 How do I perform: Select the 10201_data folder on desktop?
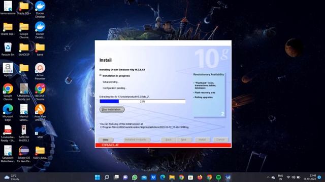(40, 153)
